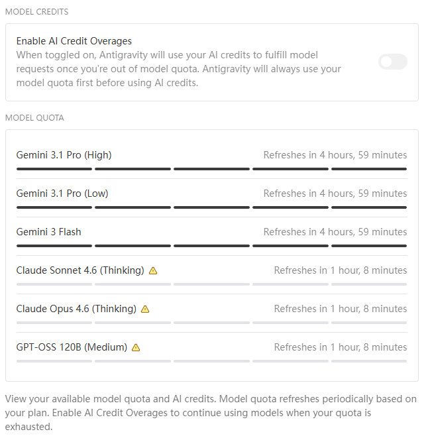Select the Gemini 3 Flash model name
432x444 pixels.
point(48,232)
